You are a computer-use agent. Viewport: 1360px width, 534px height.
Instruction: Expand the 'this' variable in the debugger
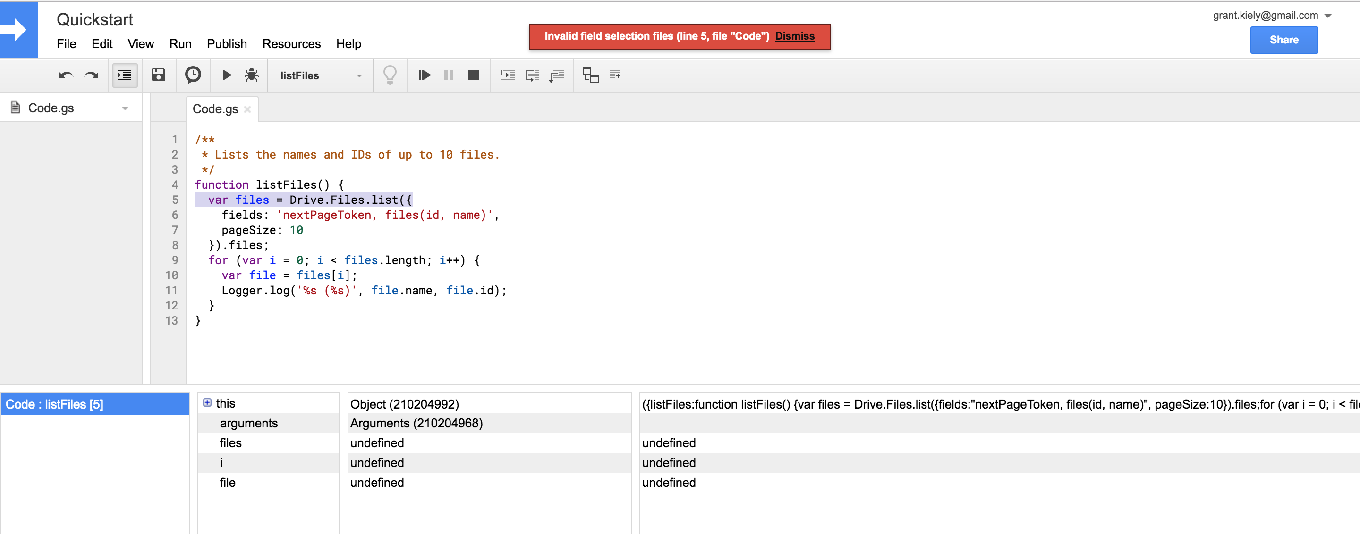207,403
